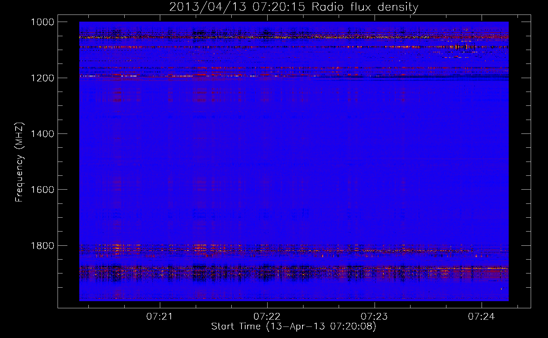This screenshot has height=338, width=548.
Task: Click the 07:23 time tick label
Action: pos(374,316)
